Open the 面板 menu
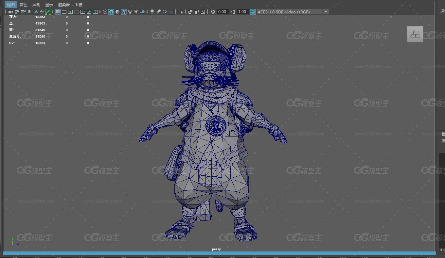 tap(79, 5)
